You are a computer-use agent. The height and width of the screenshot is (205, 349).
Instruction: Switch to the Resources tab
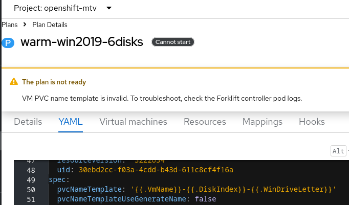click(x=205, y=122)
